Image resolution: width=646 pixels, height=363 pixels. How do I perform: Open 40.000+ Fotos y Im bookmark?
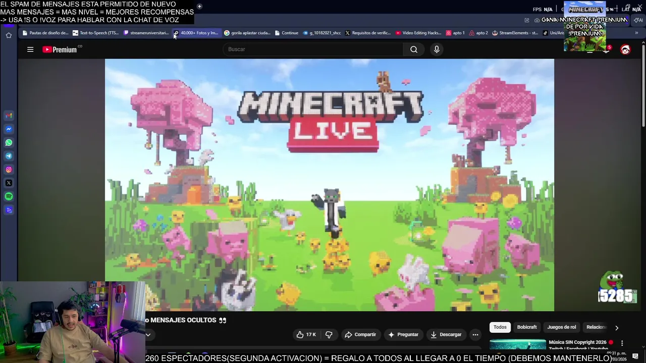tap(196, 33)
